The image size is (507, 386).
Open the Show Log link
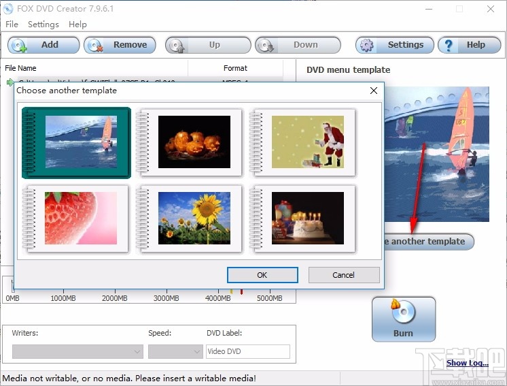467,363
